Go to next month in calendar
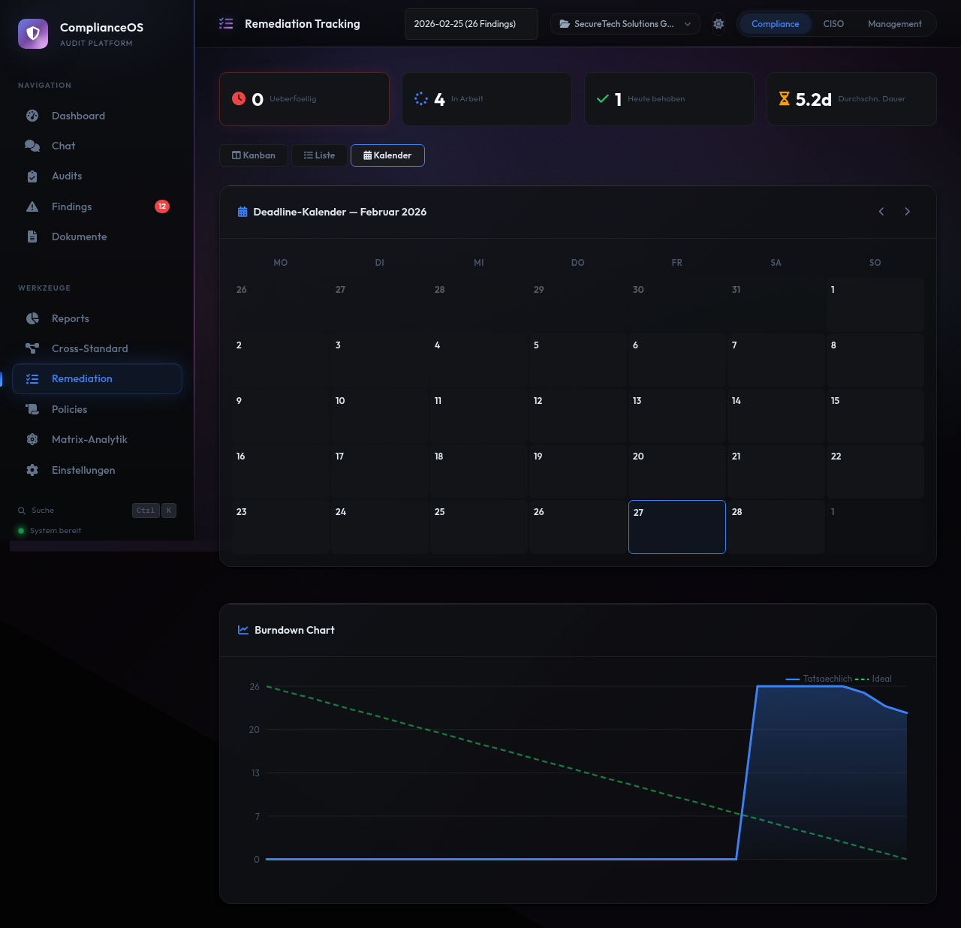 pyautogui.click(x=907, y=212)
